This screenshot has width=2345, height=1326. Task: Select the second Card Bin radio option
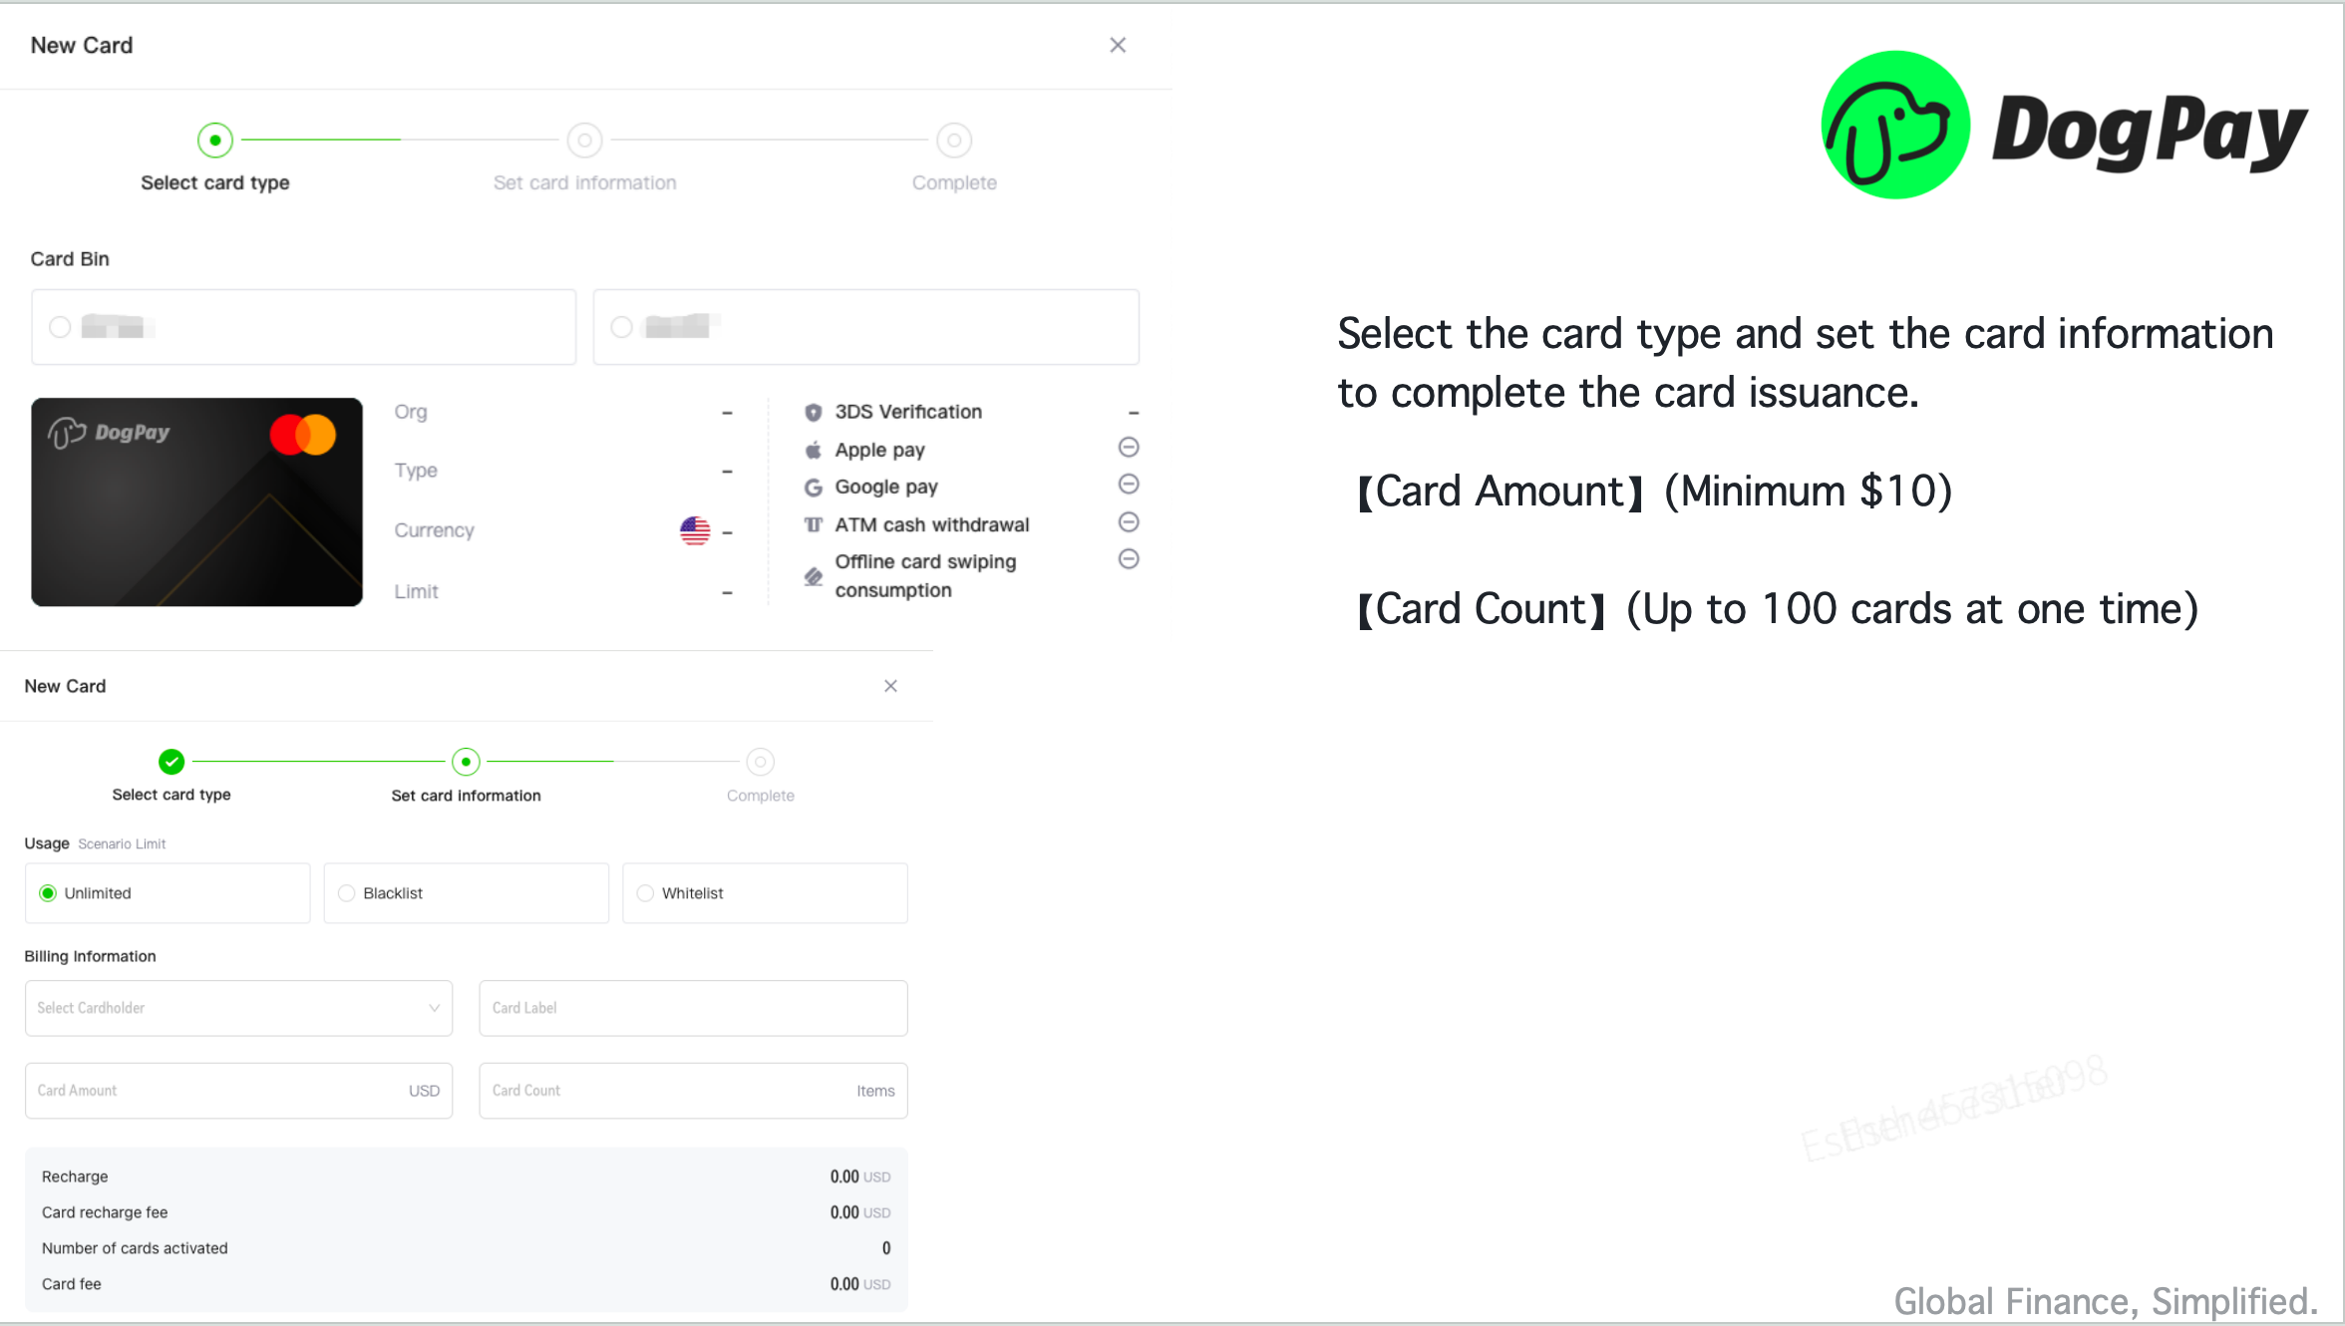[621, 327]
